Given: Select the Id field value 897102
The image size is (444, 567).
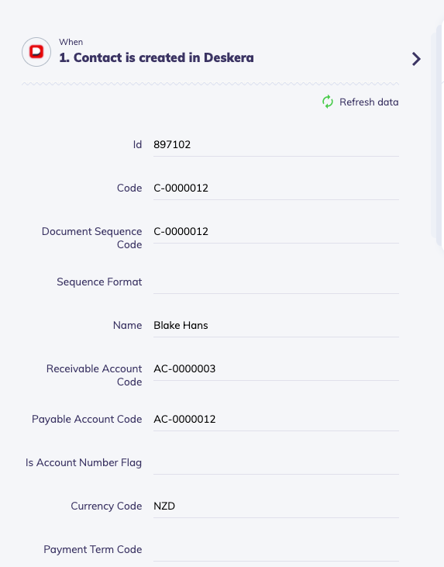Looking at the screenshot, I should [x=276, y=144].
